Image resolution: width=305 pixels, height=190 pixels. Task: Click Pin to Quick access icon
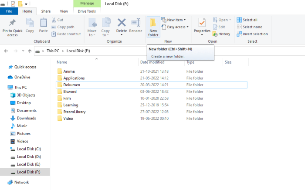pyautogui.click(x=13, y=23)
